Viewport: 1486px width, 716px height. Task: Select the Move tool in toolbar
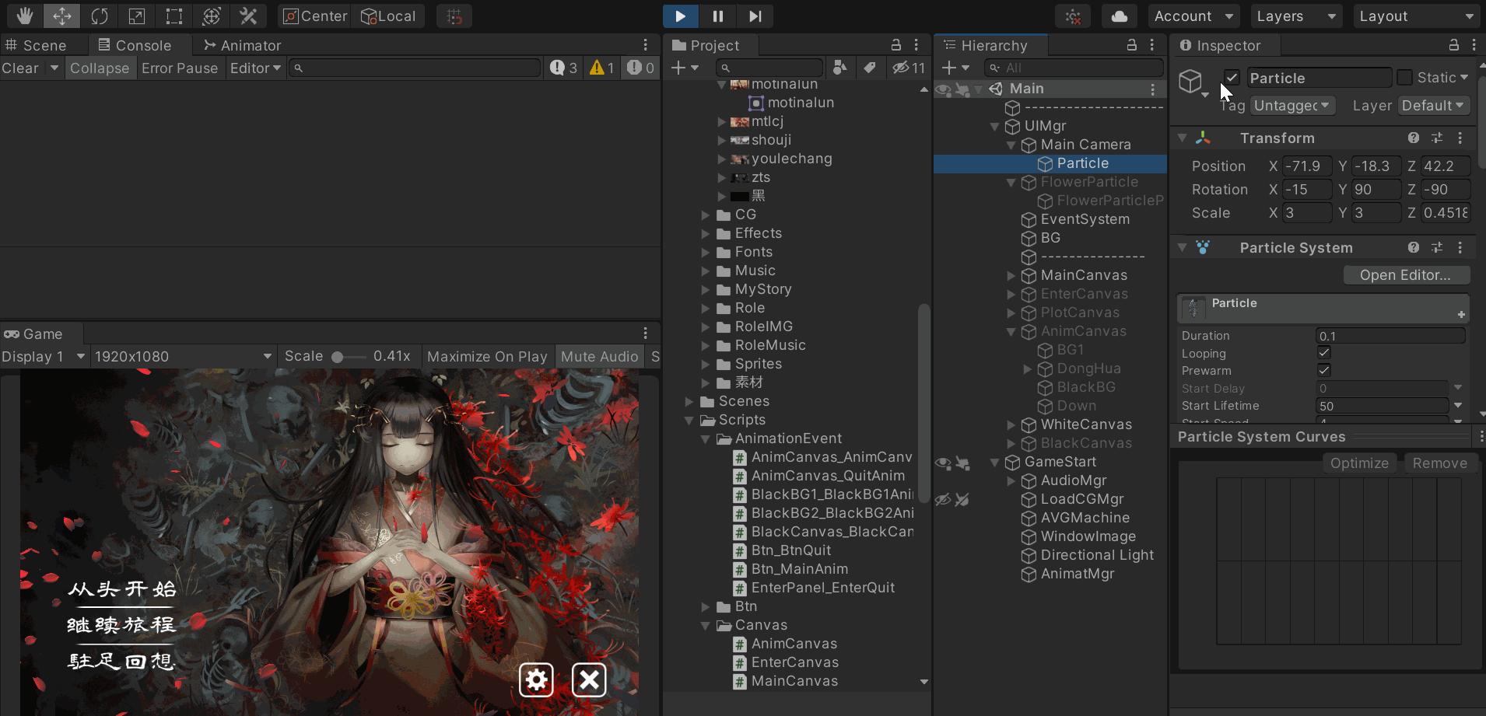(x=62, y=16)
